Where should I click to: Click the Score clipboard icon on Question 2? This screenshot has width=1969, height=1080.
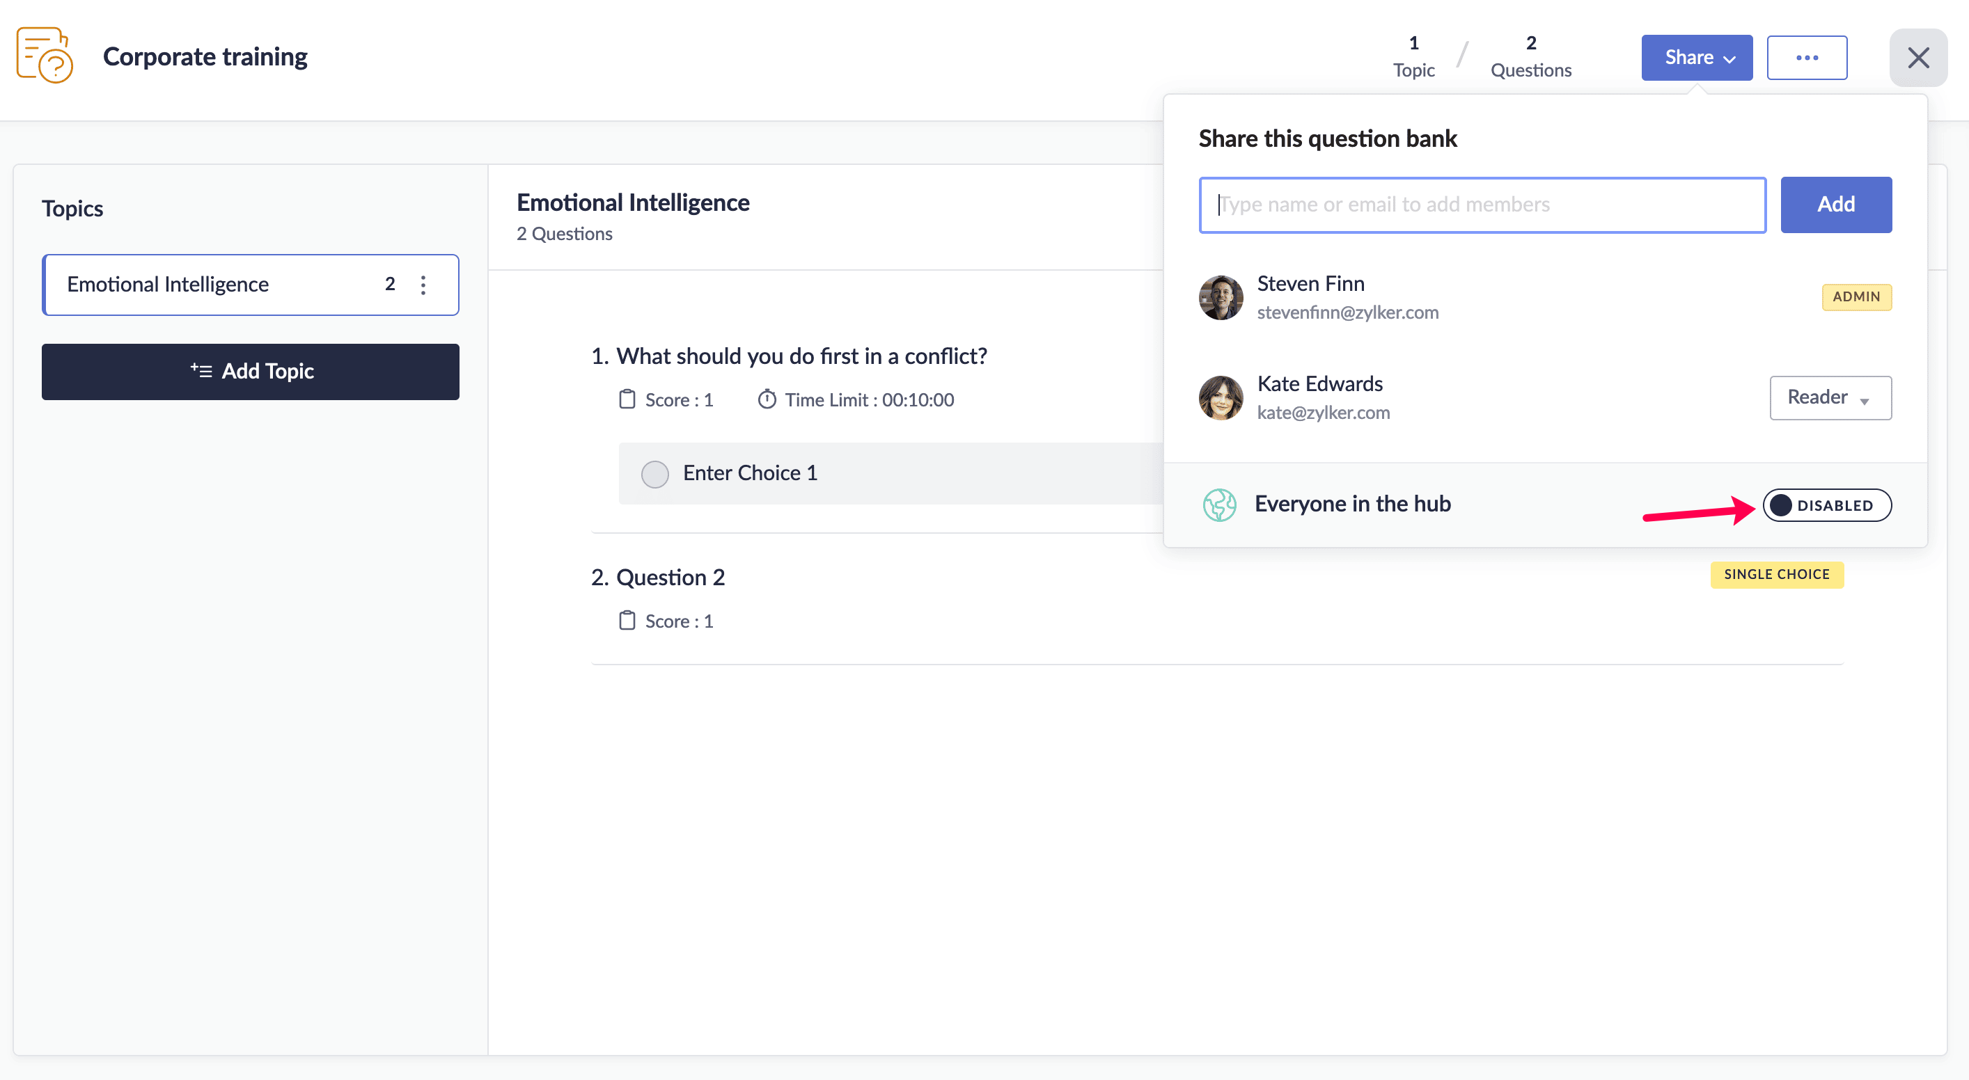(627, 621)
